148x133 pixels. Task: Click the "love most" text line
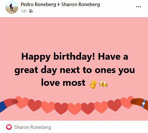[x=63, y=83]
